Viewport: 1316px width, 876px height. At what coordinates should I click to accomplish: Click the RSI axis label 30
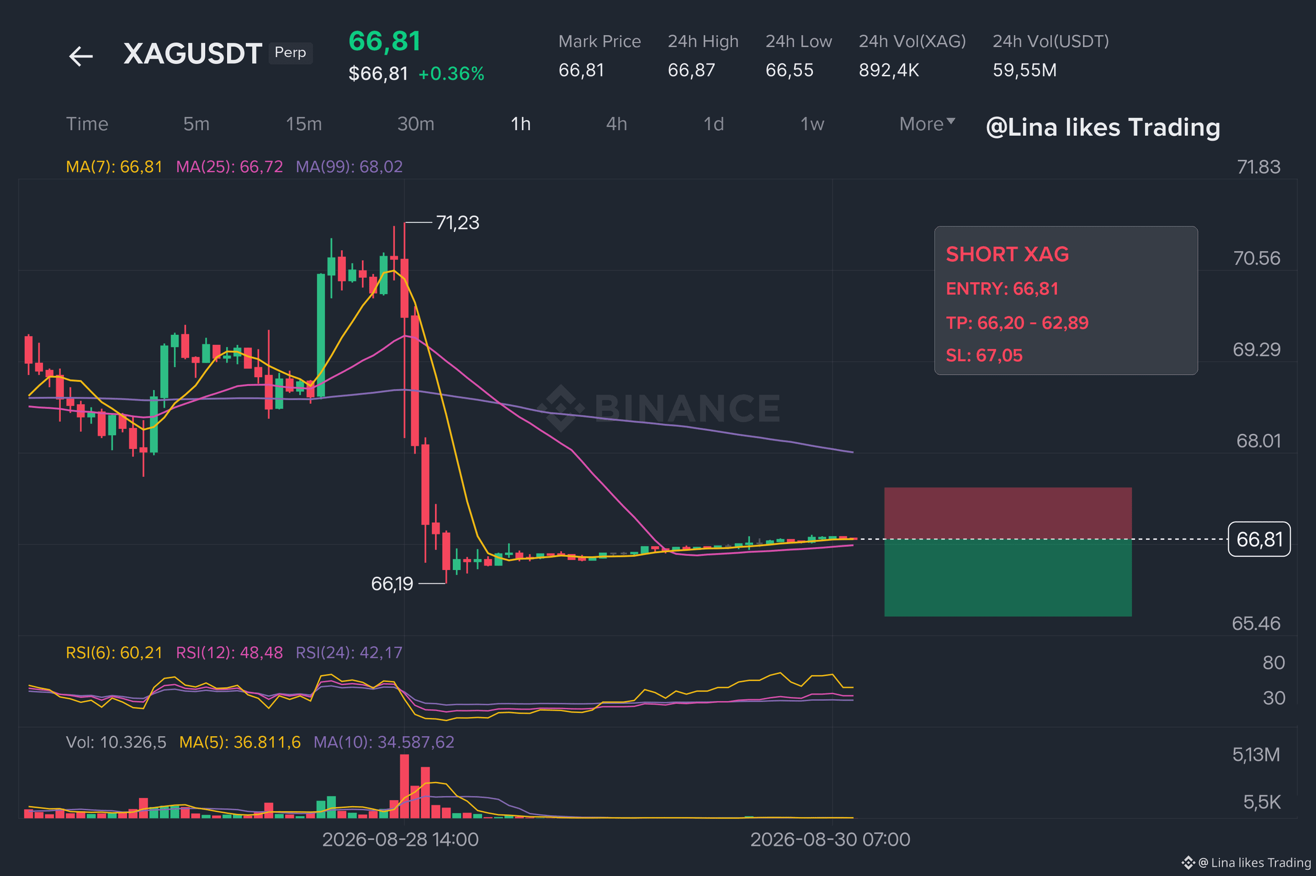pos(1273,698)
